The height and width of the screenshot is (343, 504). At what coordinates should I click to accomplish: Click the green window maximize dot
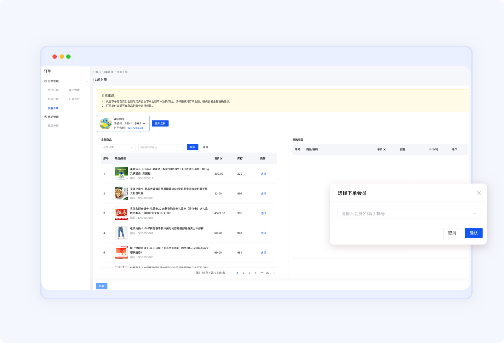click(x=68, y=57)
